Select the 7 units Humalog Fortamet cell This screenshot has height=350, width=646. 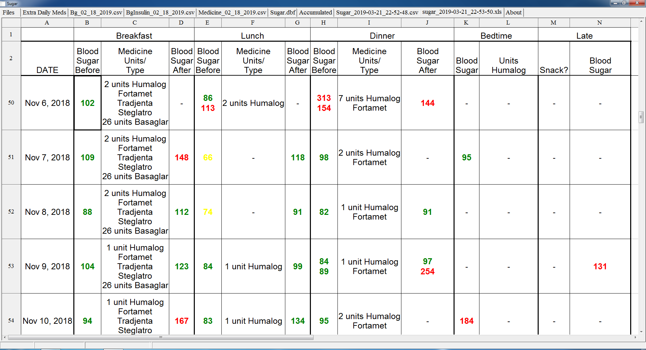pyautogui.click(x=369, y=103)
